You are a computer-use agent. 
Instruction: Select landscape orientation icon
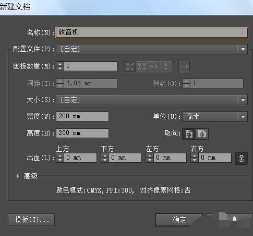[x=202, y=134]
